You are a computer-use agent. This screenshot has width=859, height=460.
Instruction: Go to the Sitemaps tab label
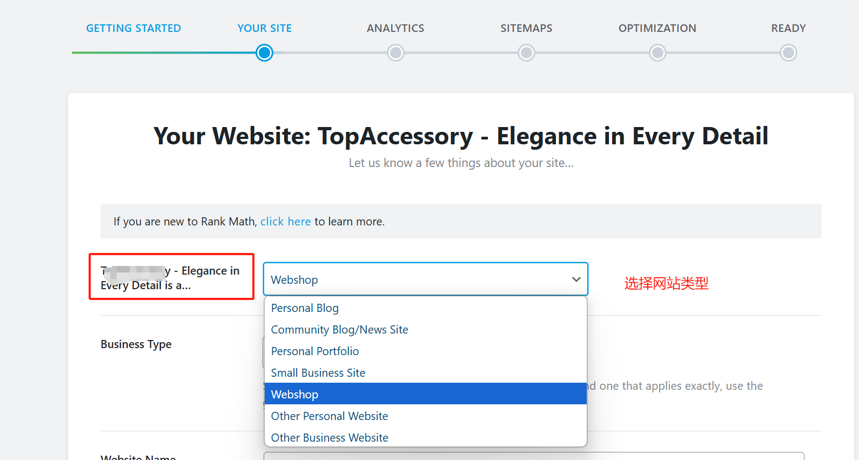(526, 28)
